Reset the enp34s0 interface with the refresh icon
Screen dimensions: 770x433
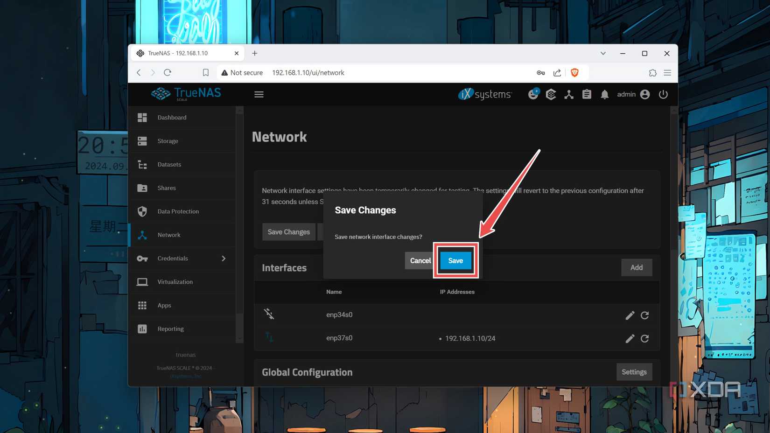tap(644, 315)
